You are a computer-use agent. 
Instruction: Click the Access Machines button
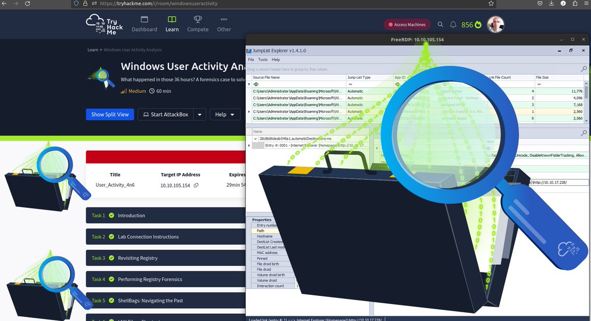(407, 25)
